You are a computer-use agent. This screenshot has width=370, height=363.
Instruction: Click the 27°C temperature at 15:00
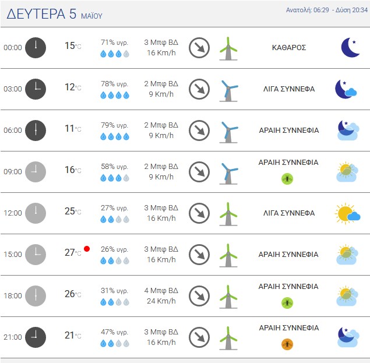click(72, 253)
